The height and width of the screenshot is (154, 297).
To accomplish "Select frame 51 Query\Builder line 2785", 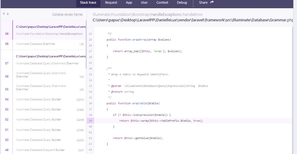I will (46, 130).
